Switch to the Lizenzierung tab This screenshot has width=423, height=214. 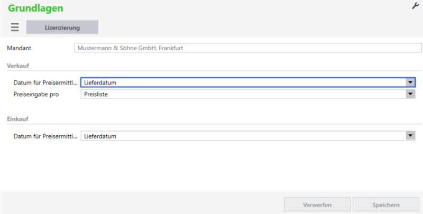click(62, 27)
